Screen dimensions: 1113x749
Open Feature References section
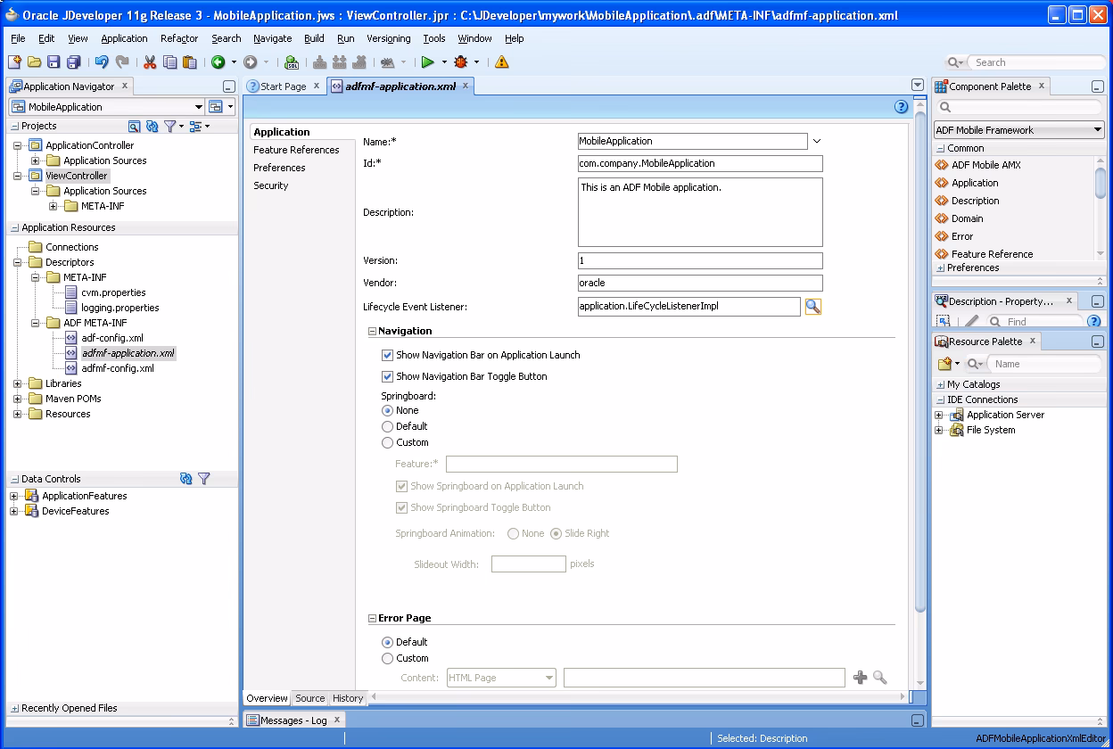(296, 150)
